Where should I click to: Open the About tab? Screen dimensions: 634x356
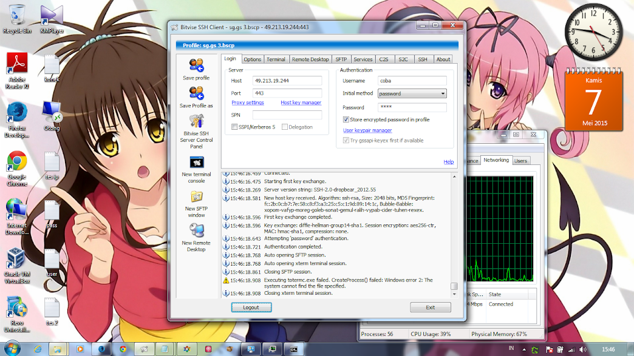click(x=443, y=59)
